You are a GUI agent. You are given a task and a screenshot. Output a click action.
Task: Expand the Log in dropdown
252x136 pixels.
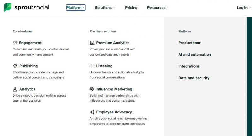[243, 8]
